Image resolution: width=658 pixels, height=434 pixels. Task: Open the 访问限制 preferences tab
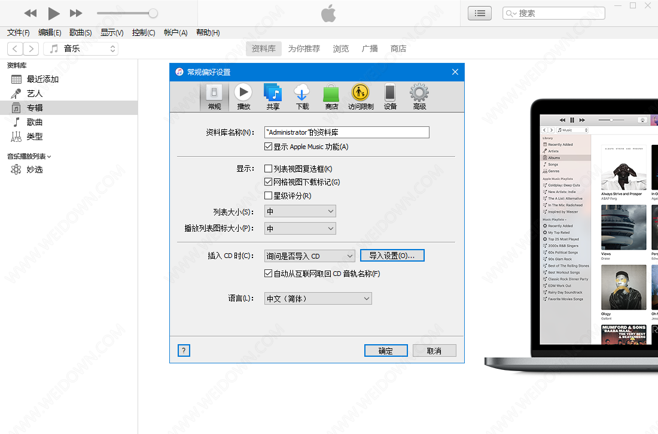point(361,97)
